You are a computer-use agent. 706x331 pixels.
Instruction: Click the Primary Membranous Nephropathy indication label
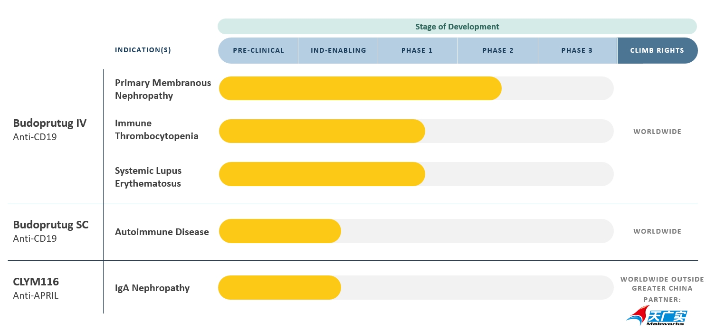[162, 89]
